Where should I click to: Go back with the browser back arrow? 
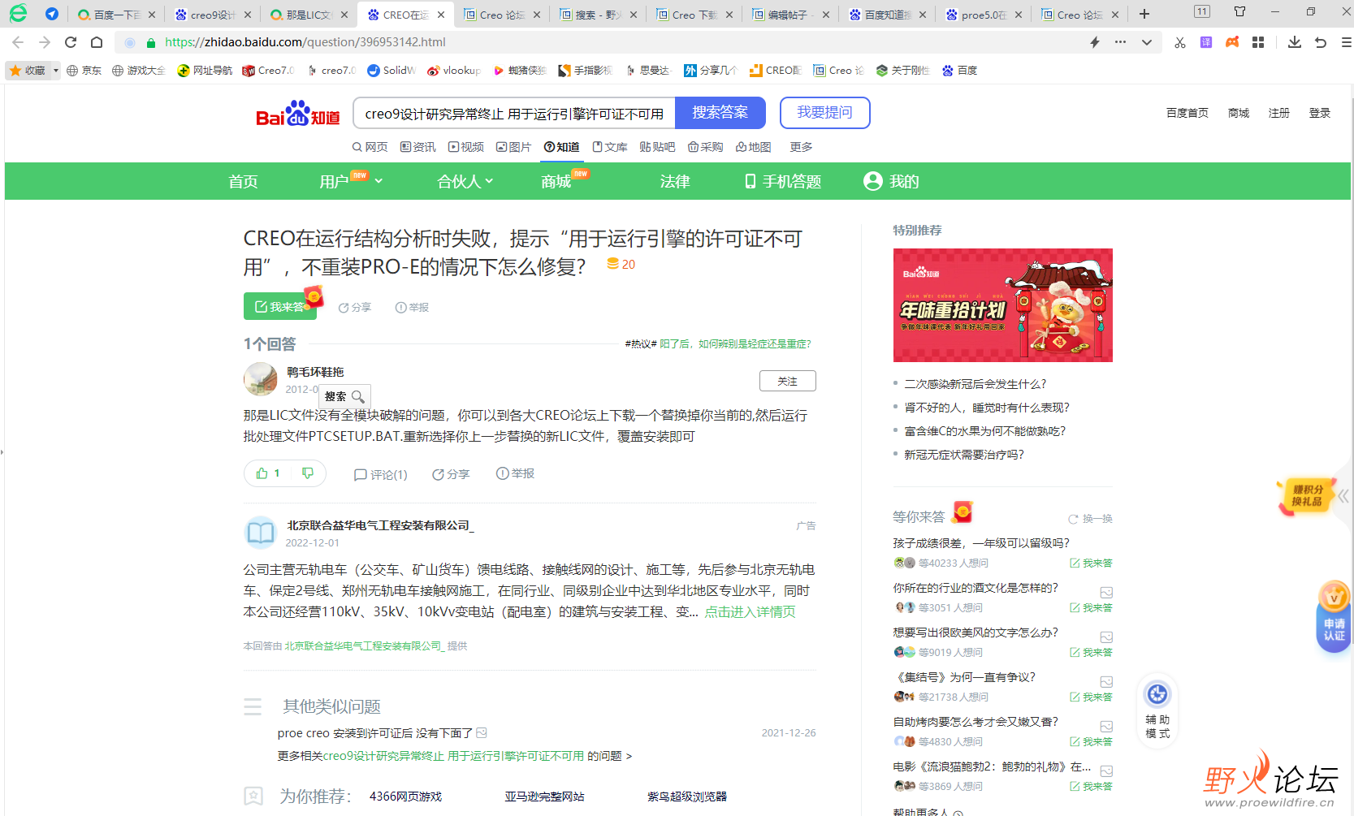click(18, 42)
